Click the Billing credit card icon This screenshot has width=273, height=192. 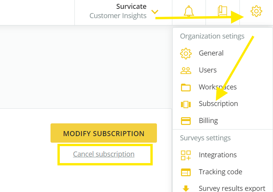pos(186,121)
